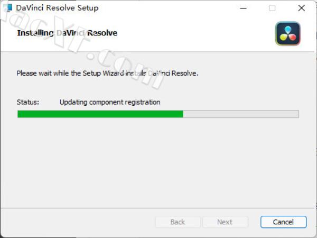Click the empty footer area left of Back
The width and height of the screenshot is (317, 238).
[x=77, y=222]
